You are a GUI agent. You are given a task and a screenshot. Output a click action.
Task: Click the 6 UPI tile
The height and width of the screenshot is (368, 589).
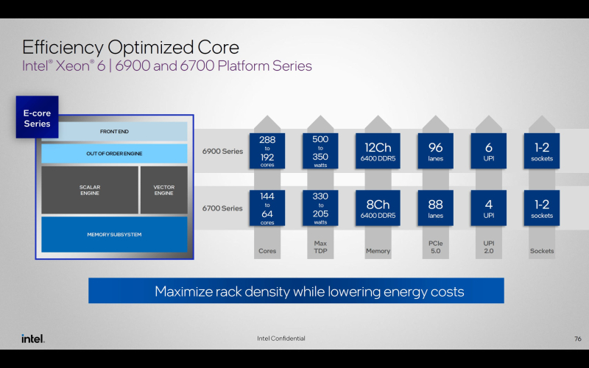point(488,151)
